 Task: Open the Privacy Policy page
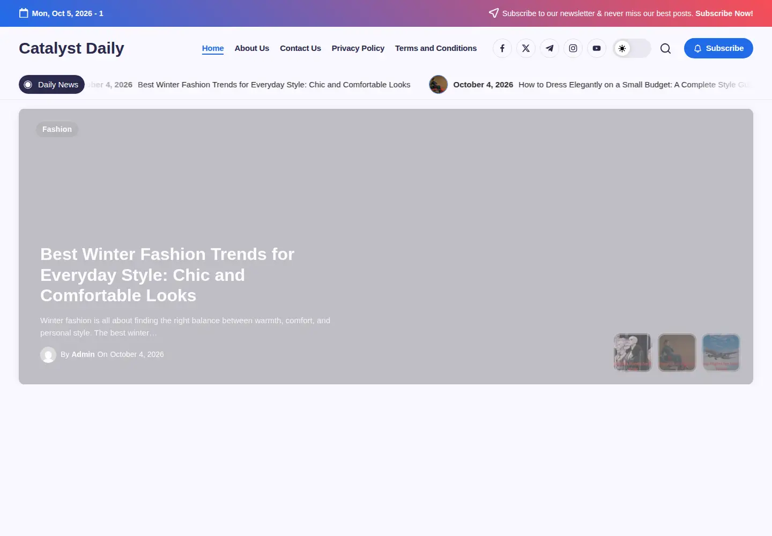(358, 48)
